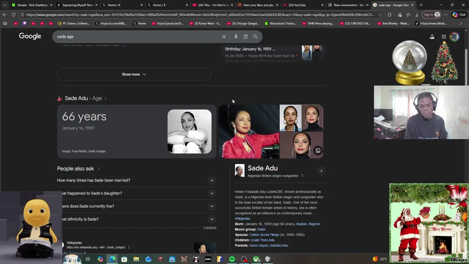Open Sade Adu panel with right chevron
Image resolution: width=469 pixels, height=264 pixels.
coord(321,171)
